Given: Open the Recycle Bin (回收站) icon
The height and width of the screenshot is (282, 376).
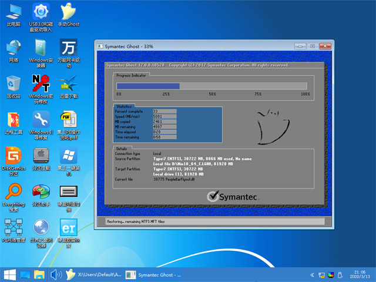Looking at the screenshot, I should tap(13, 83).
